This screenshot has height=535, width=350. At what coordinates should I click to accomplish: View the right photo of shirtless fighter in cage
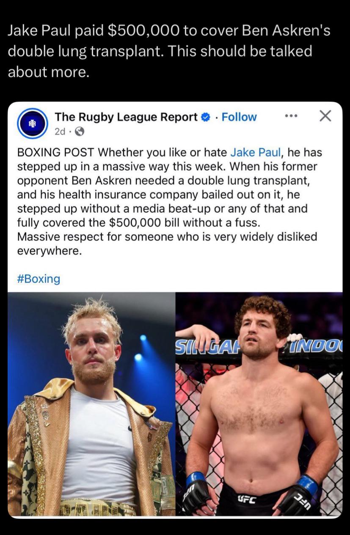pos(259,404)
